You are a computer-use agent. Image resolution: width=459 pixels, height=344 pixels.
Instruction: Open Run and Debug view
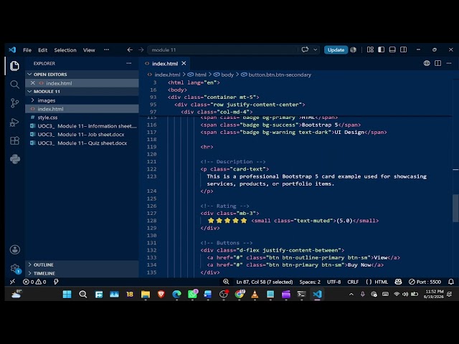click(x=14, y=122)
